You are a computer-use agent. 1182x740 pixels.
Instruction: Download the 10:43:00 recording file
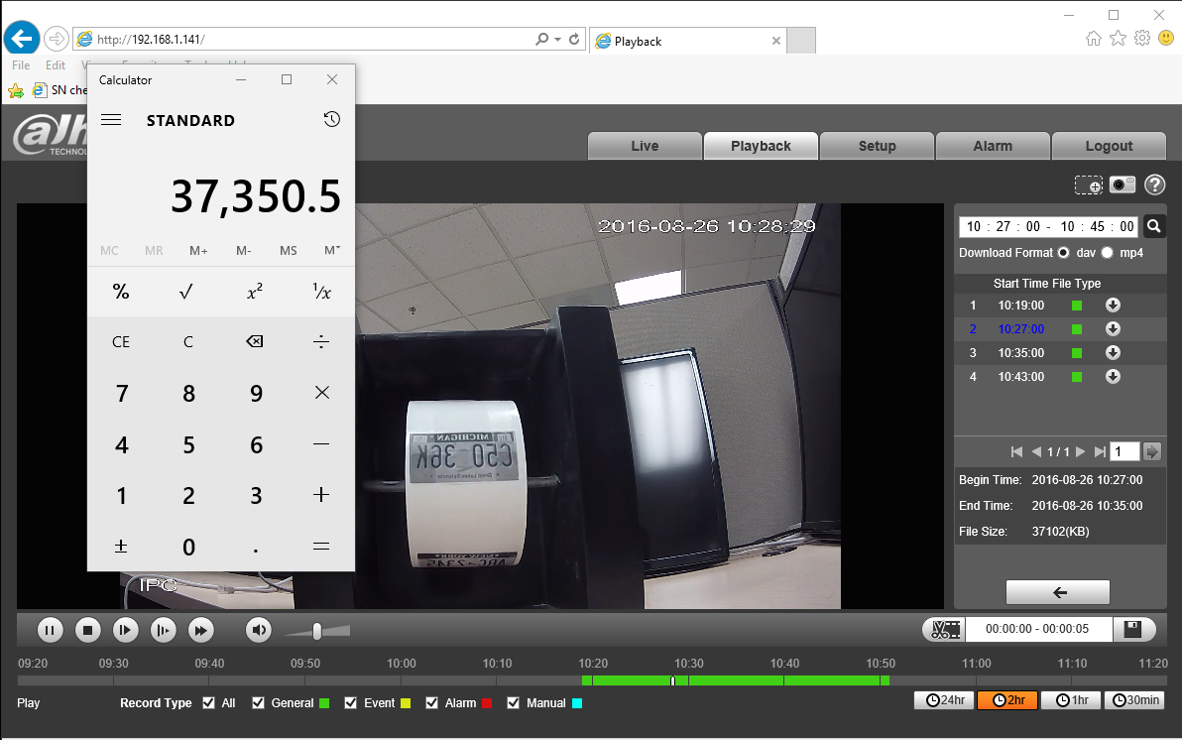[x=1113, y=376]
